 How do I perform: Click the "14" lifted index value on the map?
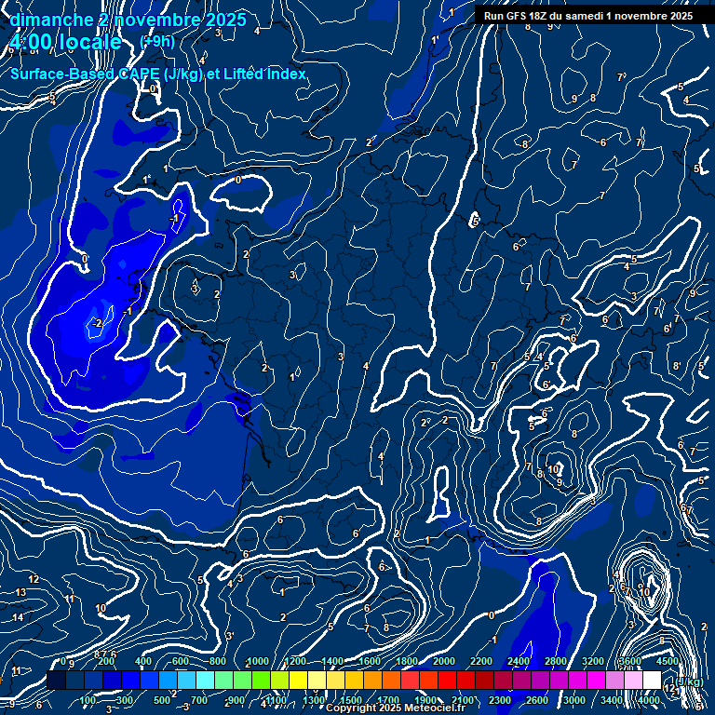pyautogui.click(x=18, y=617)
